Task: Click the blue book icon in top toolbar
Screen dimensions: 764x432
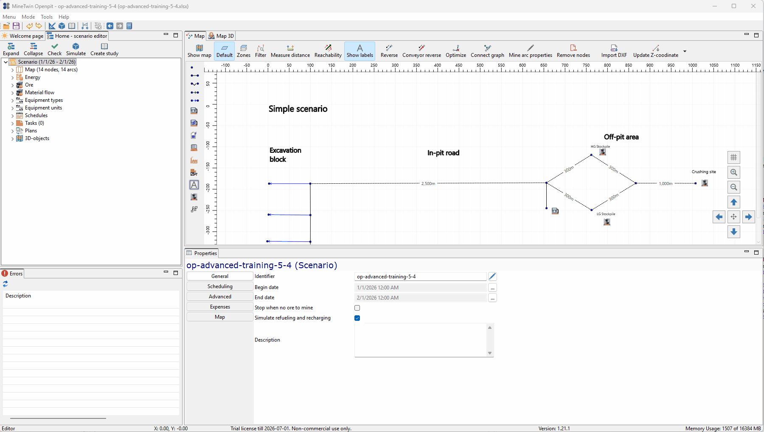Action: click(129, 26)
